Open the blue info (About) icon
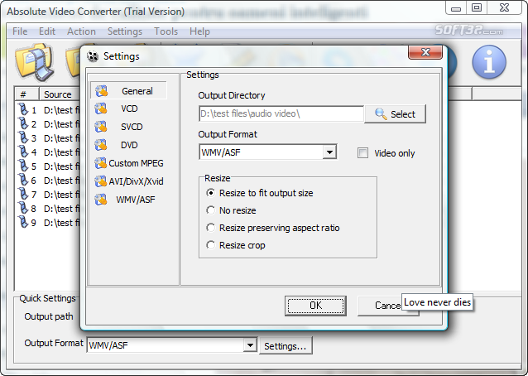The height and width of the screenshot is (376, 528). coord(489,62)
